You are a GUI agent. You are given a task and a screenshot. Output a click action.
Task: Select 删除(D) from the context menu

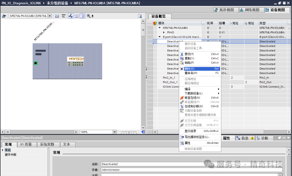(x=190, y=69)
